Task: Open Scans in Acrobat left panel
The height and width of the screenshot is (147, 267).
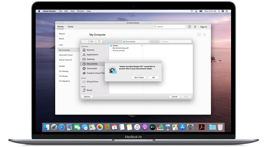Action: [62, 39]
